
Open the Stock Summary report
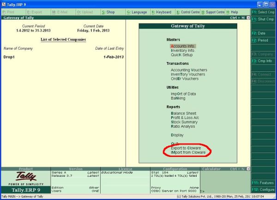click(x=184, y=122)
